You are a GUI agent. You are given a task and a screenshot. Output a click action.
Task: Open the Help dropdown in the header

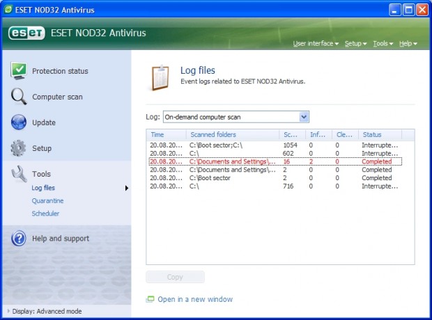coord(408,43)
